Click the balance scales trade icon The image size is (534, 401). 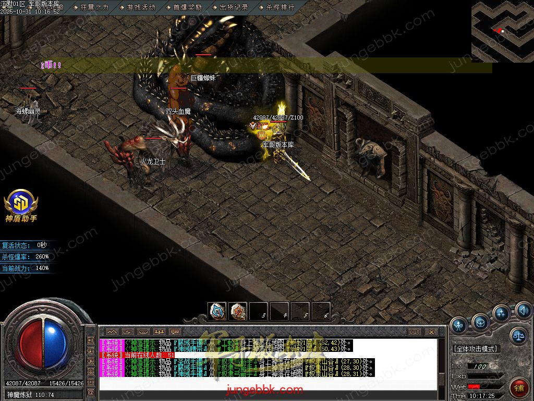click(518, 335)
